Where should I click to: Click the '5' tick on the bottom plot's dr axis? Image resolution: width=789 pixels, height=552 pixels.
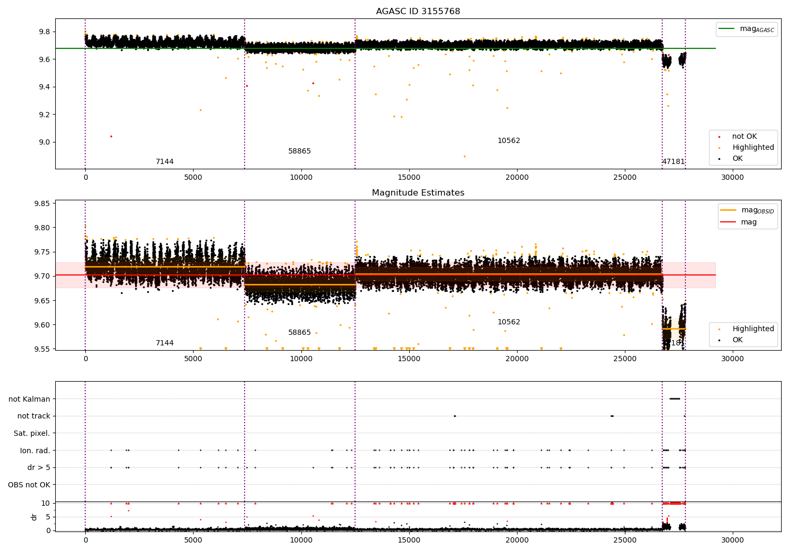tap(48, 517)
